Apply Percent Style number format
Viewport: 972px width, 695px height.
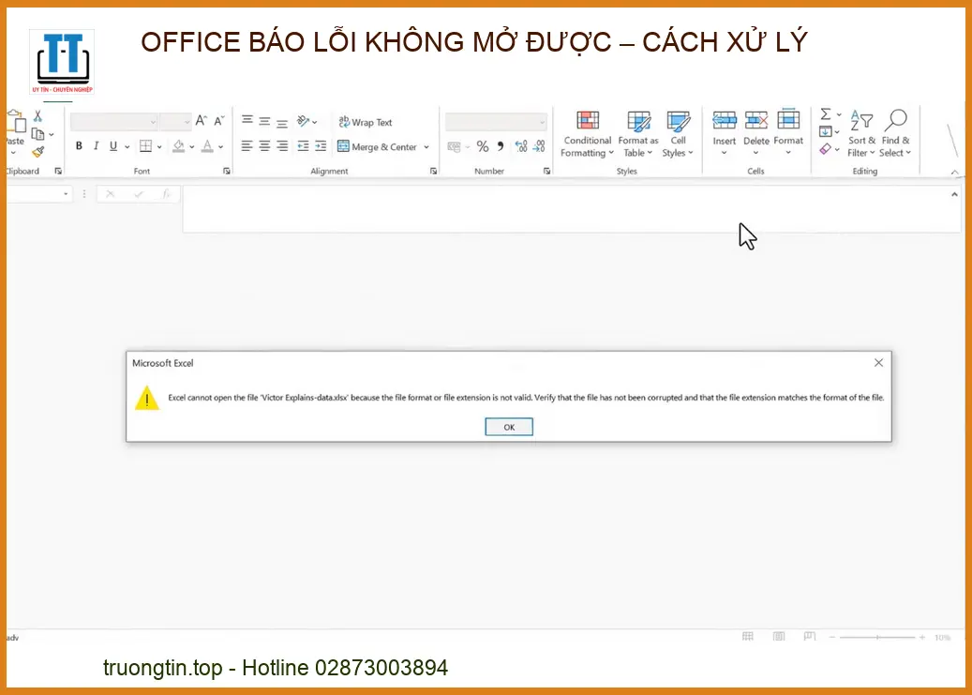(x=483, y=146)
